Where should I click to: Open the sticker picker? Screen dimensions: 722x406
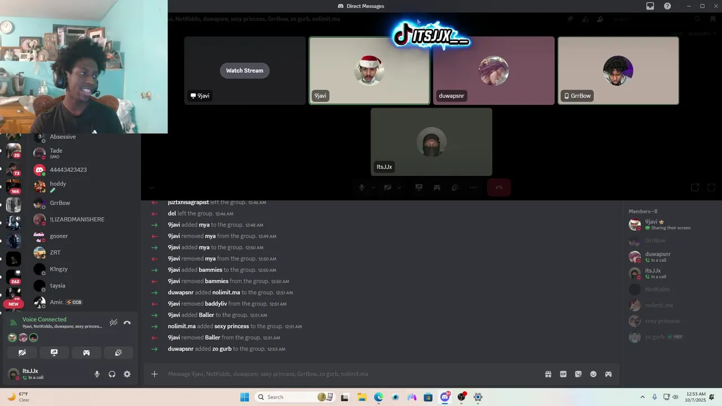tap(578, 374)
